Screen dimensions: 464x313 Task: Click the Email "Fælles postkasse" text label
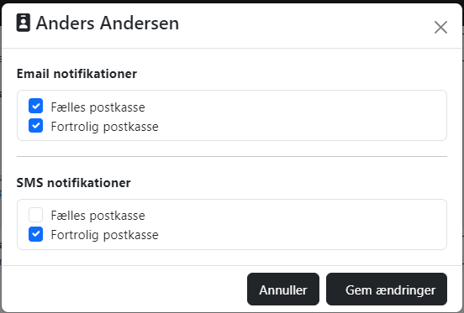pyautogui.click(x=98, y=107)
